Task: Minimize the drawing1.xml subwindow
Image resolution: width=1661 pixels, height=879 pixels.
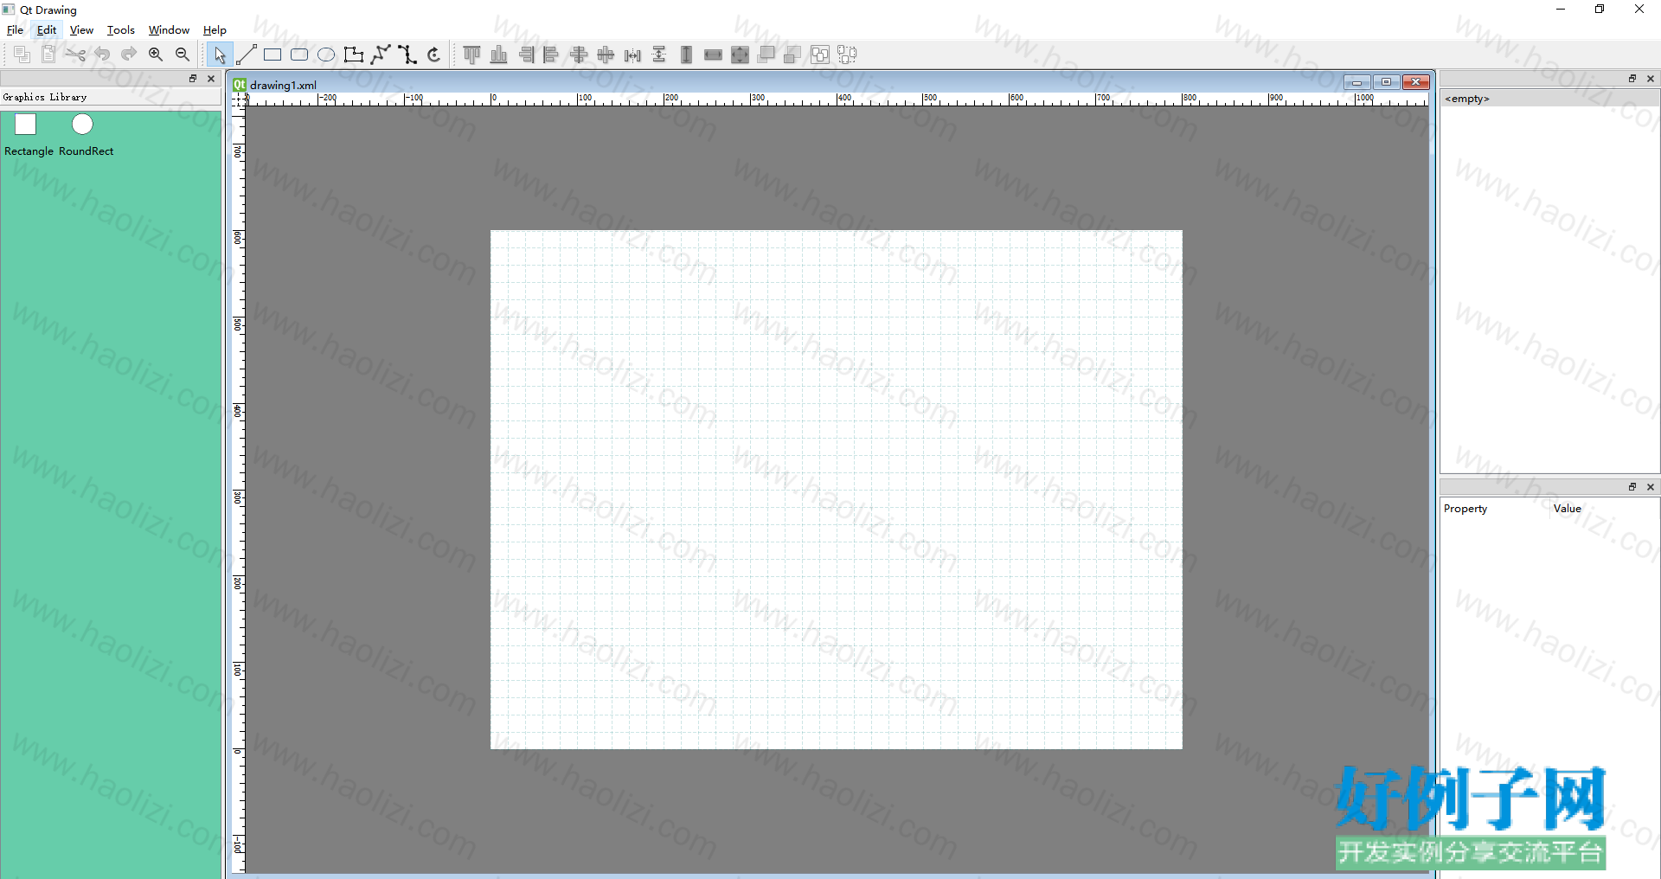Action: [x=1357, y=82]
